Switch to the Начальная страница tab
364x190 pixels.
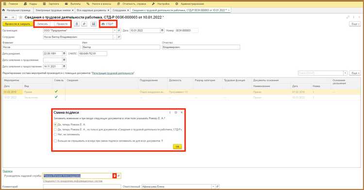(x=17, y=11)
